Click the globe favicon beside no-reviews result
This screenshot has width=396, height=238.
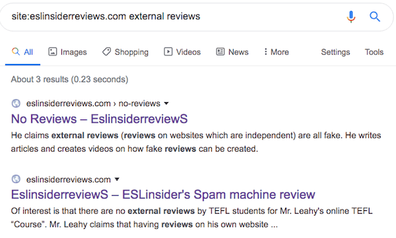tap(16, 104)
